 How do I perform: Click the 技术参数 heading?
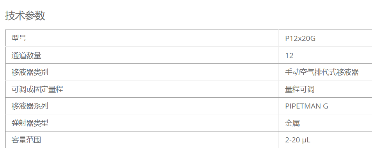click(25, 16)
